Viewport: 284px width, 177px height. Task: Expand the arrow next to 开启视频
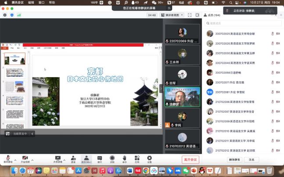32,158
